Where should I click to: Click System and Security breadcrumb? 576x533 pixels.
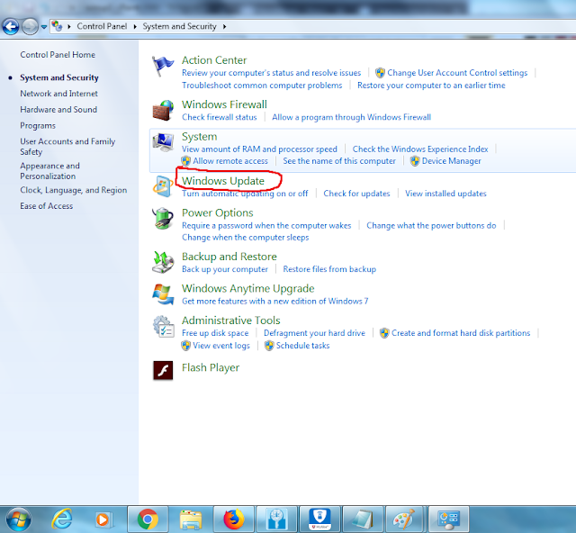click(x=179, y=26)
